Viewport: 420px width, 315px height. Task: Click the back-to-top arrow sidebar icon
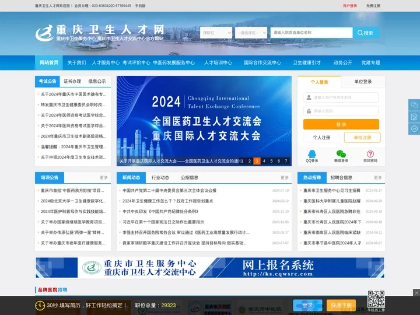(414, 129)
